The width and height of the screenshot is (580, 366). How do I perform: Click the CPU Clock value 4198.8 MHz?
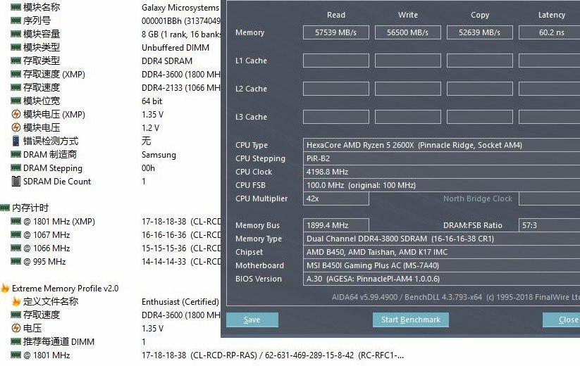pyautogui.click(x=442, y=172)
